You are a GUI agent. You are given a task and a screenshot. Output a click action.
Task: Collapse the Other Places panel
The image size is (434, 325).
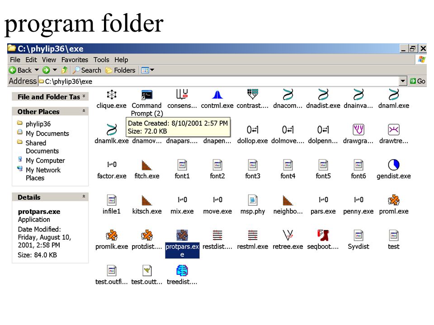pyautogui.click(x=84, y=111)
